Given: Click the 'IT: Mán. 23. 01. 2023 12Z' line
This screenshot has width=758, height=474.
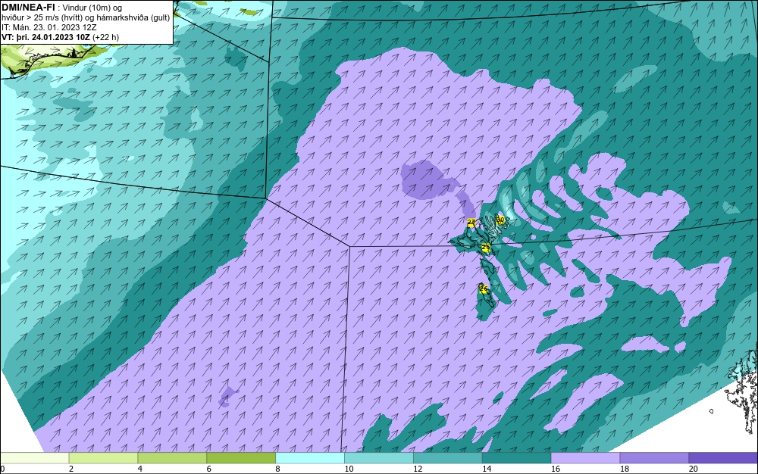Looking at the screenshot, I should (x=49, y=27).
